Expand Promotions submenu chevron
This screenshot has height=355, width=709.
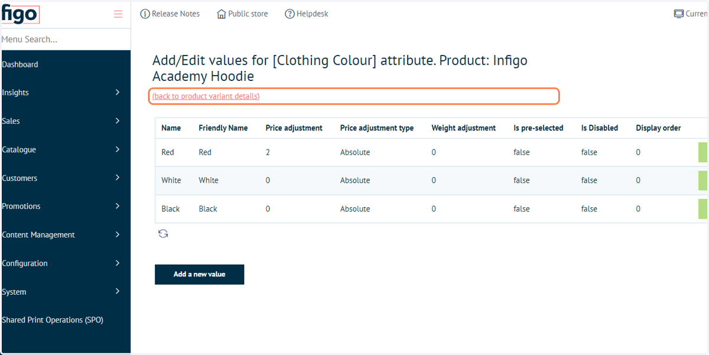(118, 206)
